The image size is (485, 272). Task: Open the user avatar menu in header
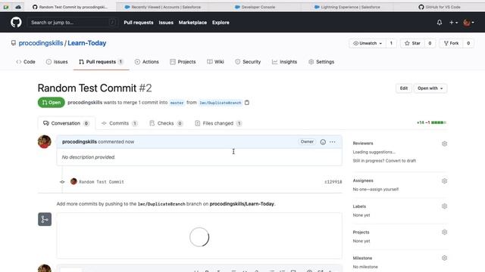point(468,22)
